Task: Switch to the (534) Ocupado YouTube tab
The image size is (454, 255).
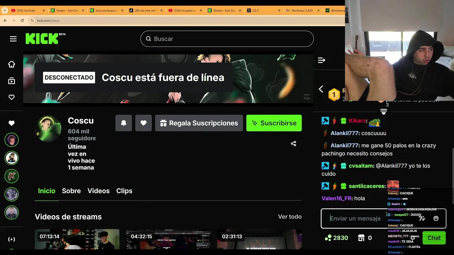Action: tap(185, 11)
